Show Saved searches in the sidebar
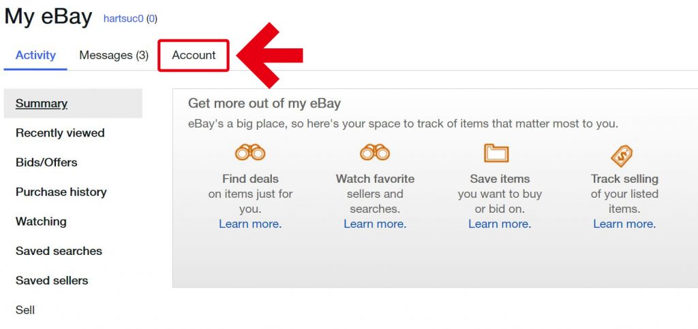The height and width of the screenshot is (329, 698). coord(59,251)
